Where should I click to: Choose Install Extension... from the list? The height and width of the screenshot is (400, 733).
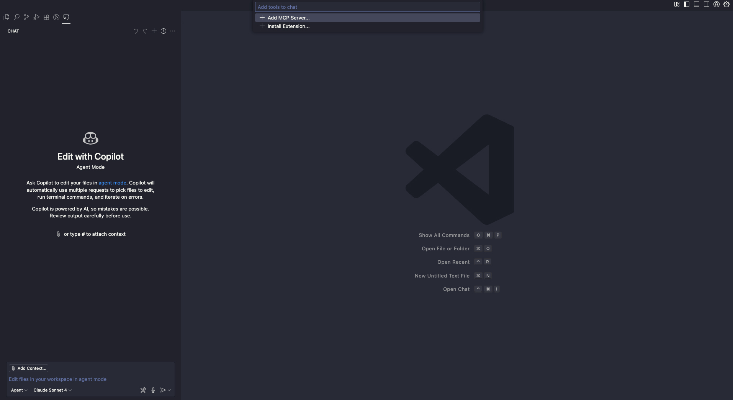(368, 26)
